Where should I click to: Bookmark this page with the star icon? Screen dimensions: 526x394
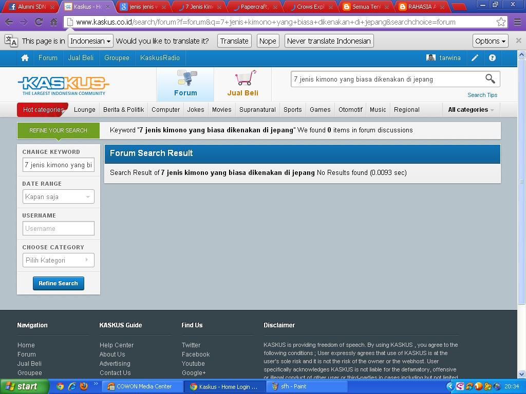[501, 22]
